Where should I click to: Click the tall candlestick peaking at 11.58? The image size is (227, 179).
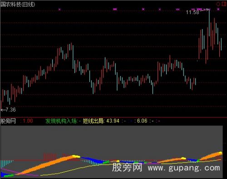pos(209,23)
